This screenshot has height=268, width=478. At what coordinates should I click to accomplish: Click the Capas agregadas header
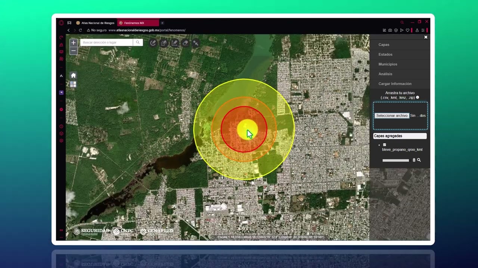400,136
